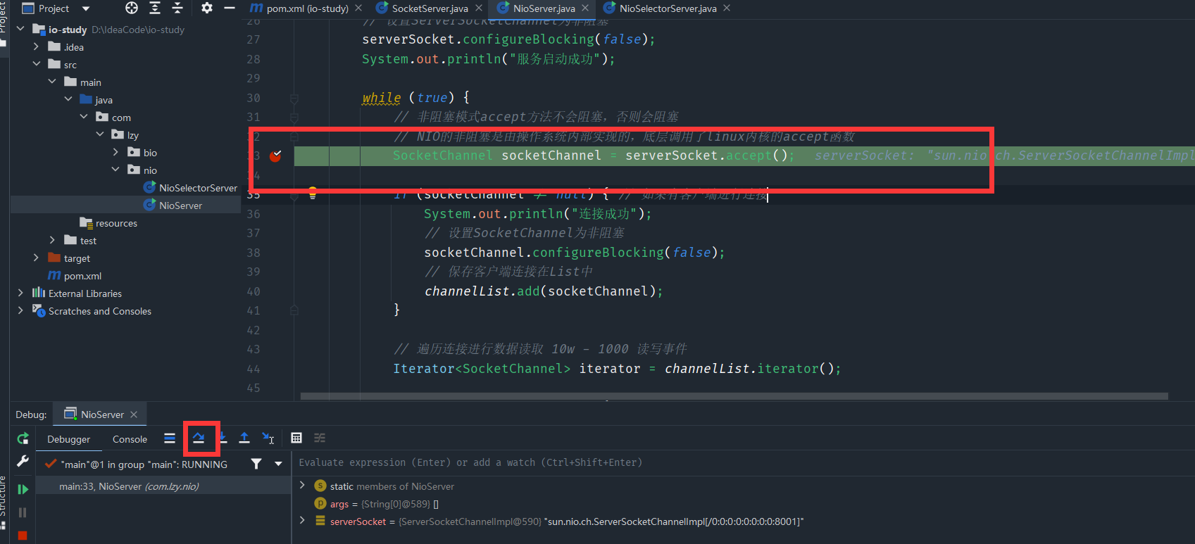
Task: Open Project panel gear settings
Action: click(206, 8)
